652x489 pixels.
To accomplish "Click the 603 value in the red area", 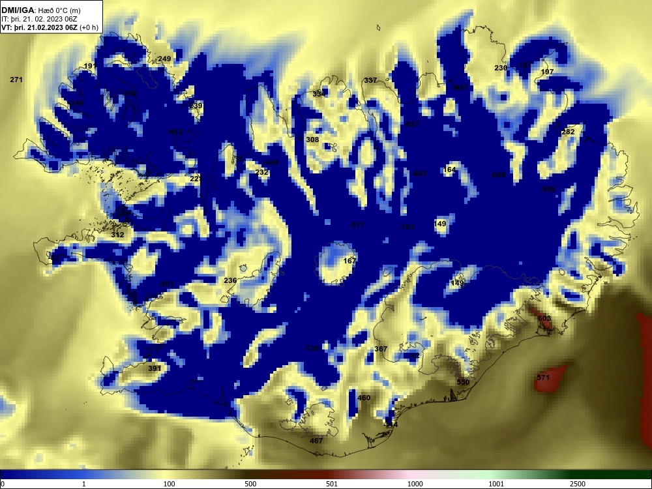I will point(544,318).
